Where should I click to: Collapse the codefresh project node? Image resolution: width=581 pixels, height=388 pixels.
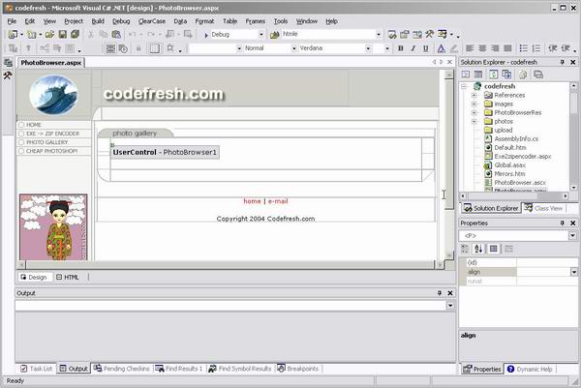(x=464, y=86)
